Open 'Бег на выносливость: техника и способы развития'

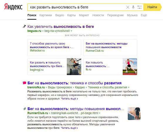click(x=74, y=83)
